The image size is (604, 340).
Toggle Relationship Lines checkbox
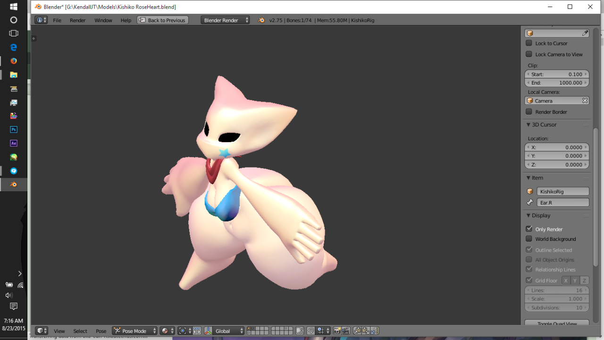coord(529,269)
